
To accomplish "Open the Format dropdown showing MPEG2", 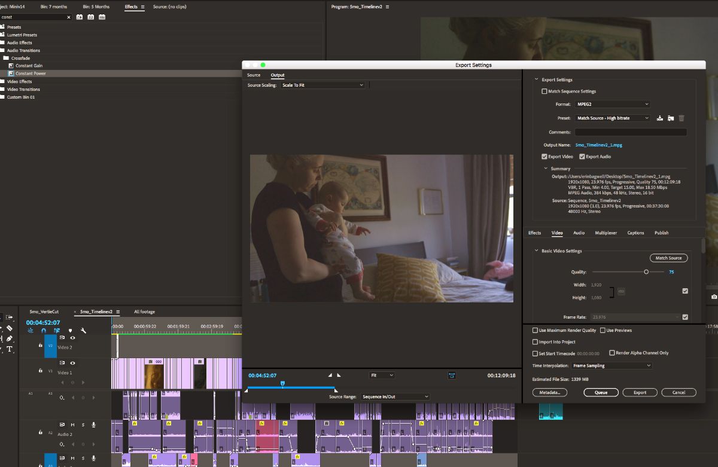I will 612,104.
